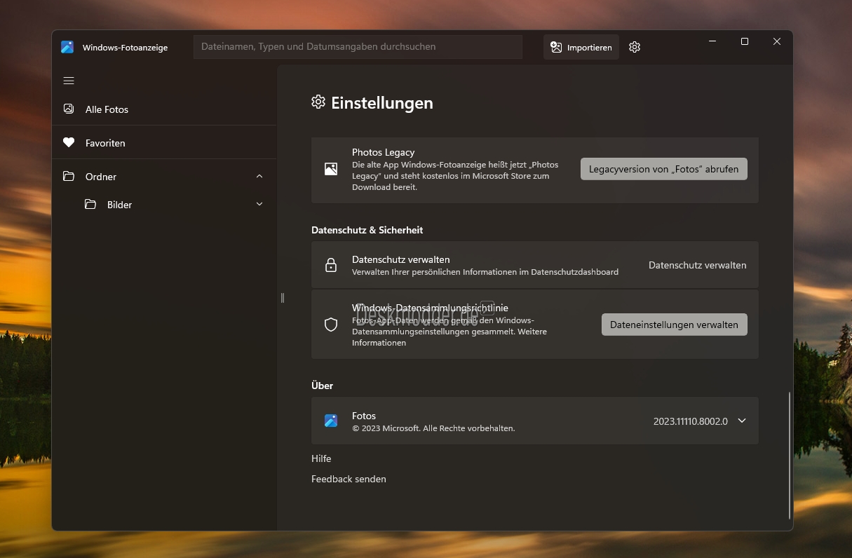The height and width of the screenshot is (558, 852).
Task: Click the Datenschutz & Sicherheit heading
Action: 367,230
